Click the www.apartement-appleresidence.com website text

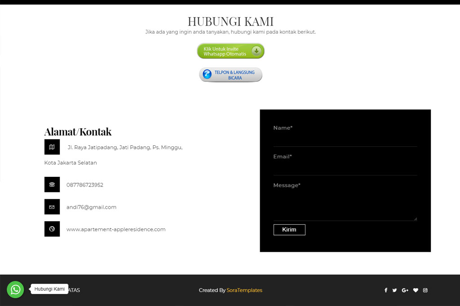click(x=116, y=229)
